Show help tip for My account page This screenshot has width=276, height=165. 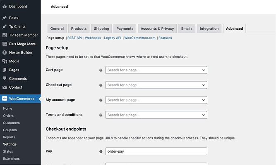(x=101, y=100)
